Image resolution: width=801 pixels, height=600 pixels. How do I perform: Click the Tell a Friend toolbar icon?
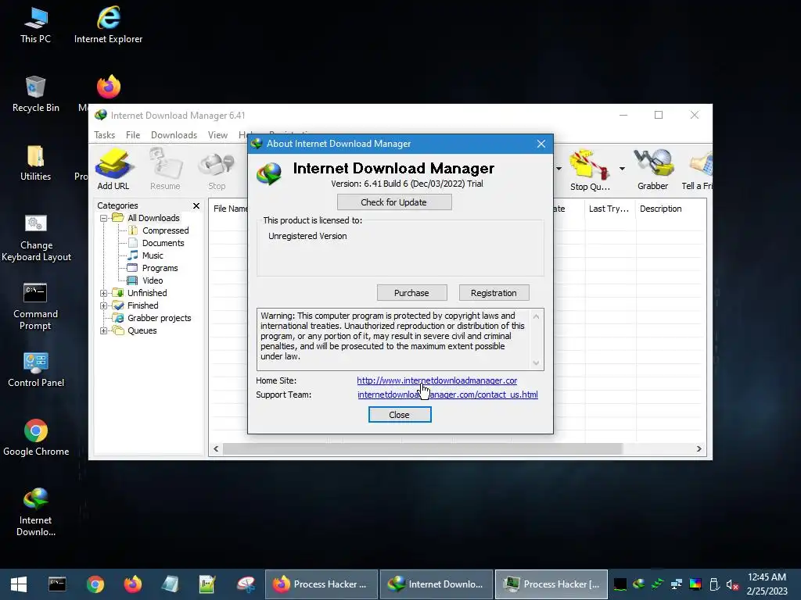[697, 170]
